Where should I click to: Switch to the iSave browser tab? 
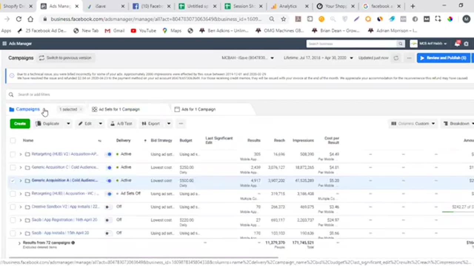pyautogui.click(x=106, y=6)
